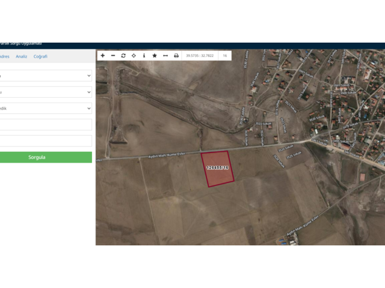Switch to the Analiz tab
Screen dimensions: 385x288
click(21, 56)
